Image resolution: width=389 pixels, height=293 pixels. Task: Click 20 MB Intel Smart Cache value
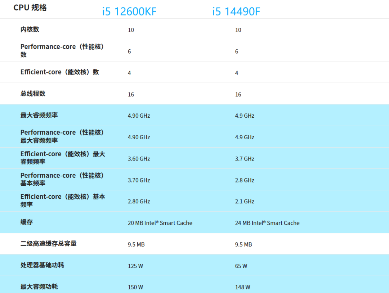[x=160, y=223]
